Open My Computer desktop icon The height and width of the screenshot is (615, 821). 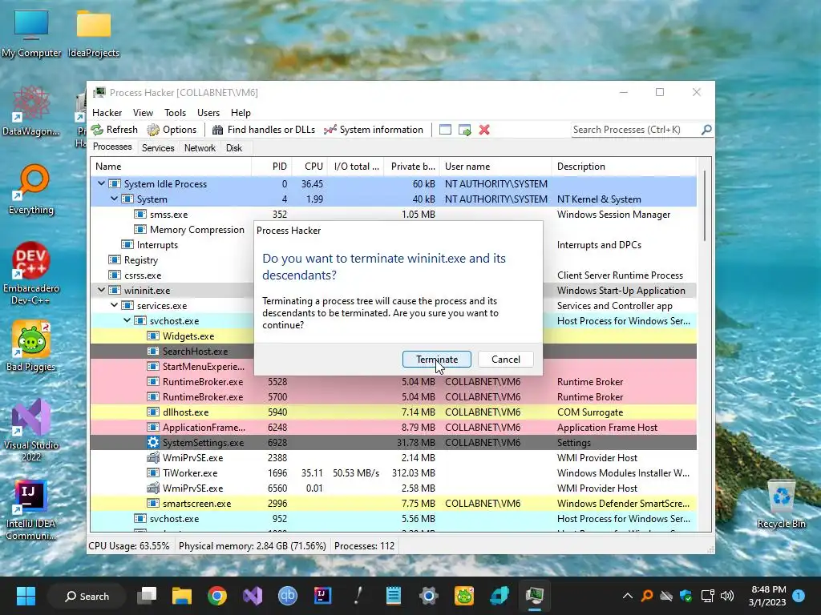31,33
